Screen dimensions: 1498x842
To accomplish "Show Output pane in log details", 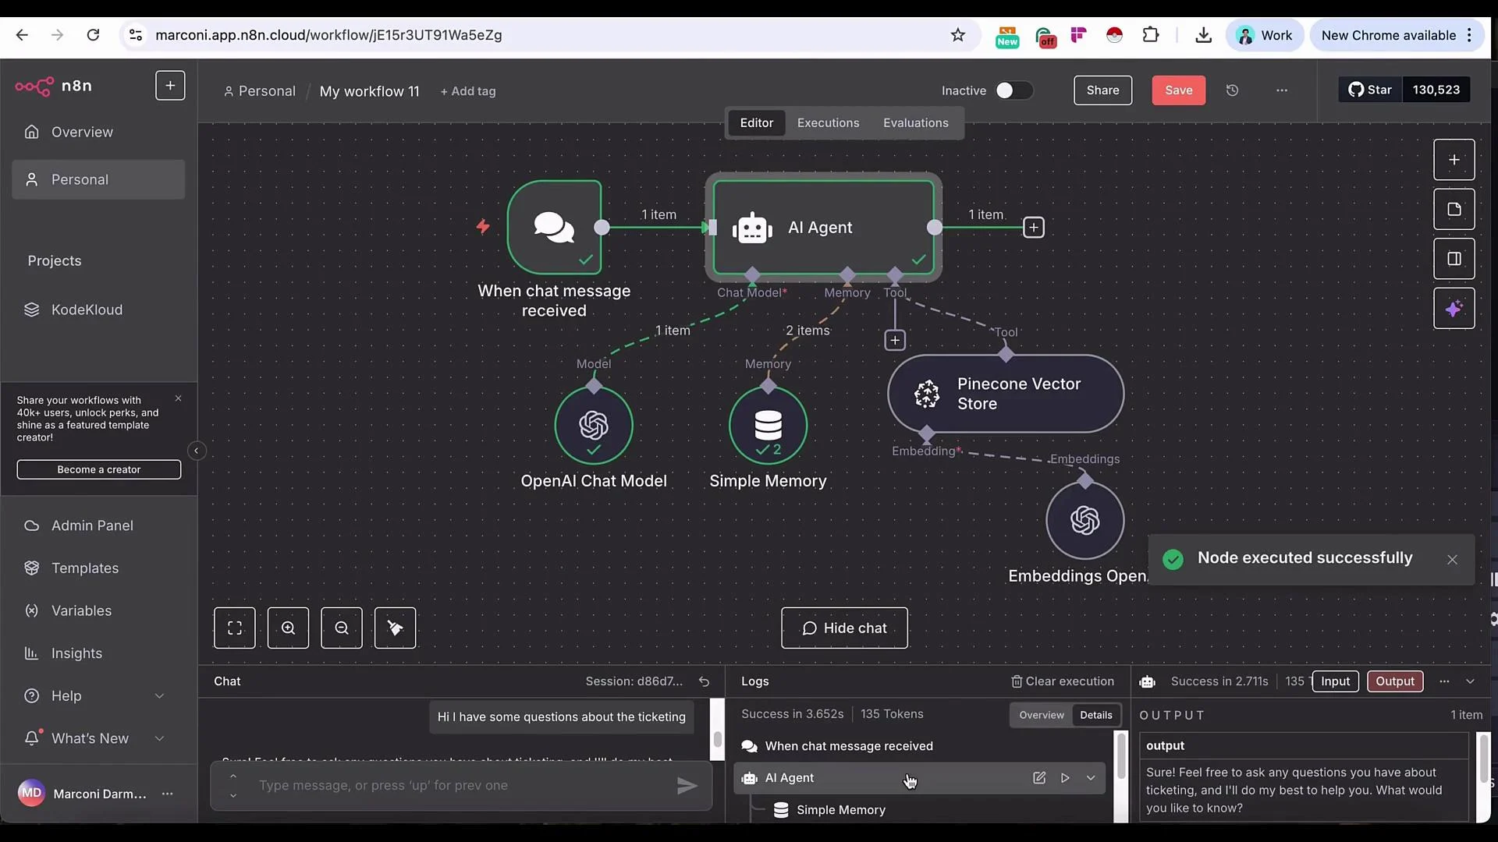I will 1394,681.
